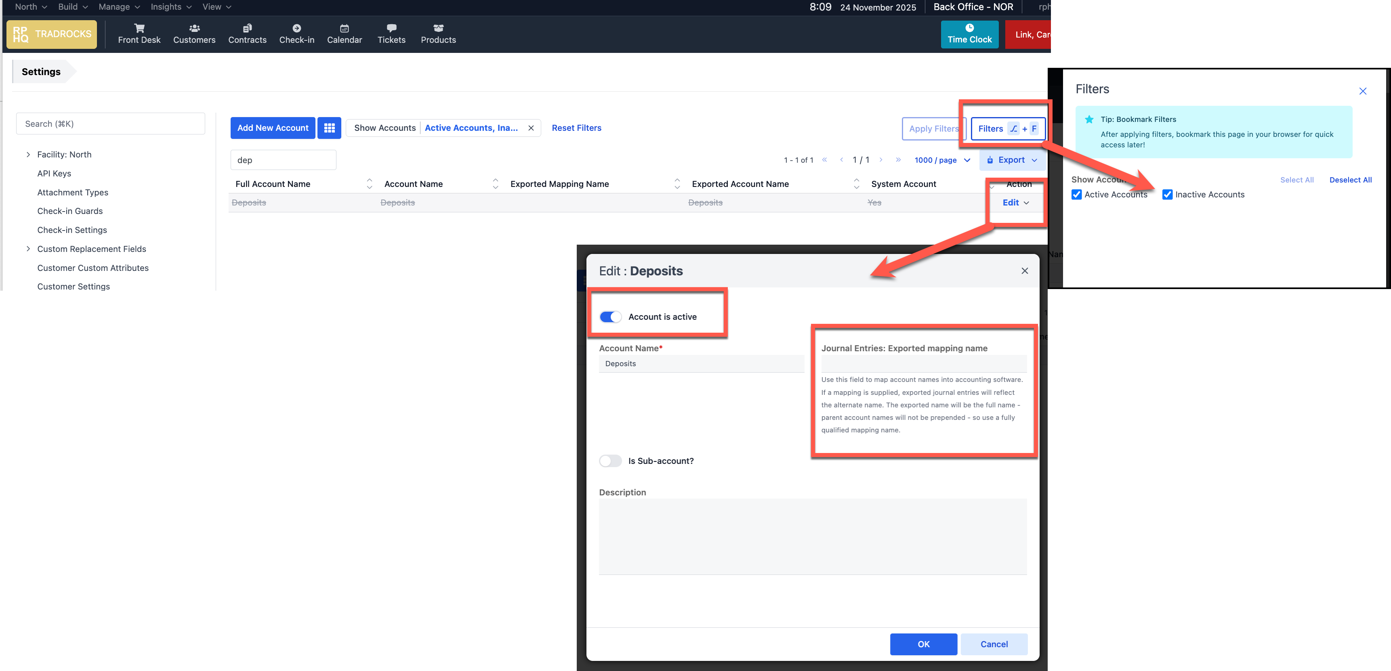Click the Exported mapping name field
Viewport: 1391px width, 671px height.
point(923,364)
